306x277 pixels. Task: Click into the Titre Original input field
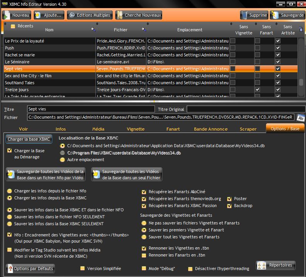(x=246, y=109)
